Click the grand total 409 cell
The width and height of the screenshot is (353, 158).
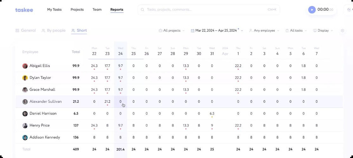76,149
